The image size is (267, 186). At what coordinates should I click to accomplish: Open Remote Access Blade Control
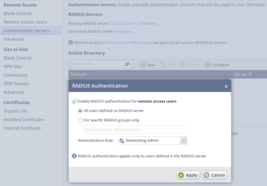[x=17, y=13]
